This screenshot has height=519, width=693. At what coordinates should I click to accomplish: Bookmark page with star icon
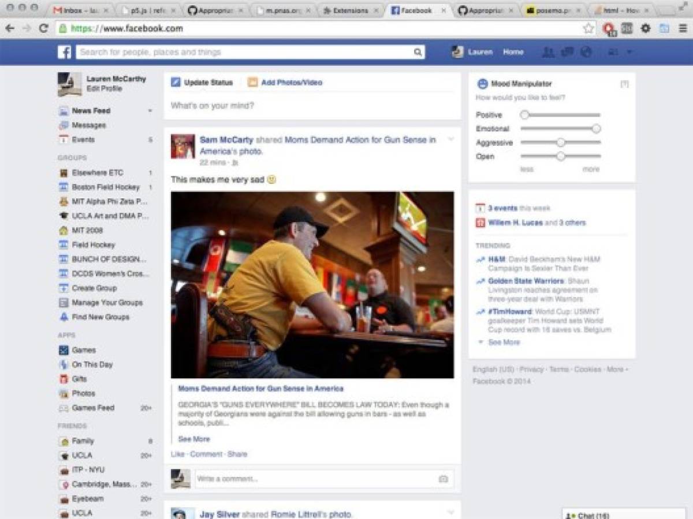(588, 28)
